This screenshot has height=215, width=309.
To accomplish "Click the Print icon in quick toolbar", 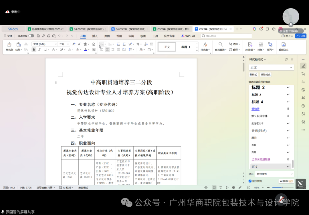I will (x=48, y=36).
